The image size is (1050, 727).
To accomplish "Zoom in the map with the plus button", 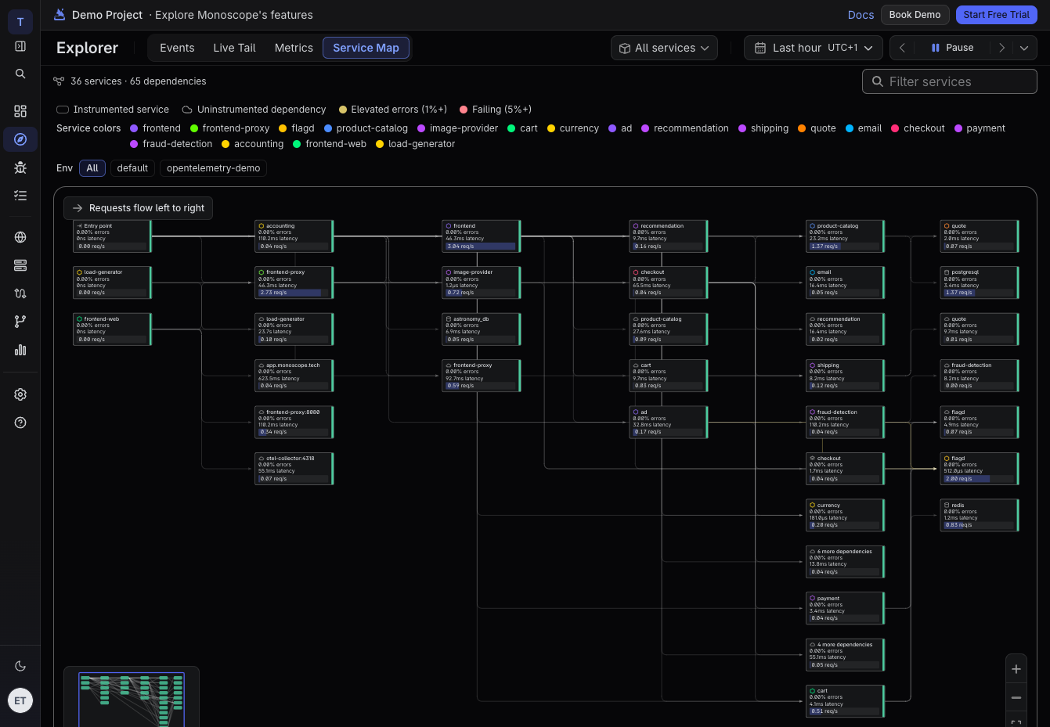I will (x=1016, y=669).
